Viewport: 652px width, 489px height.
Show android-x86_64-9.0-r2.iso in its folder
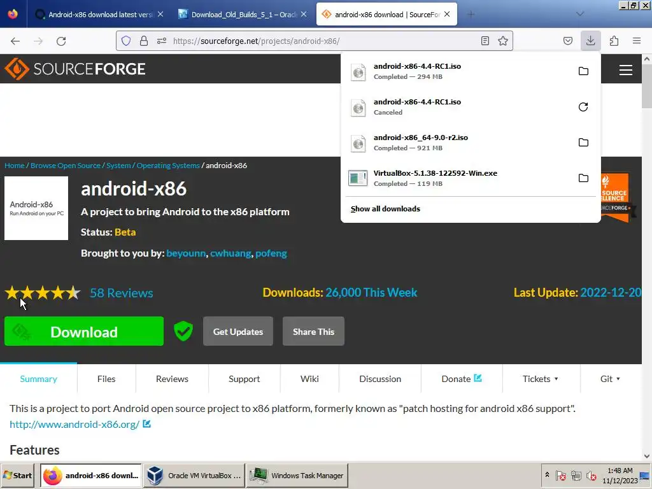click(x=583, y=143)
